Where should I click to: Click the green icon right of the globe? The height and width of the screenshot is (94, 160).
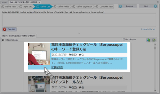(154, 40)
